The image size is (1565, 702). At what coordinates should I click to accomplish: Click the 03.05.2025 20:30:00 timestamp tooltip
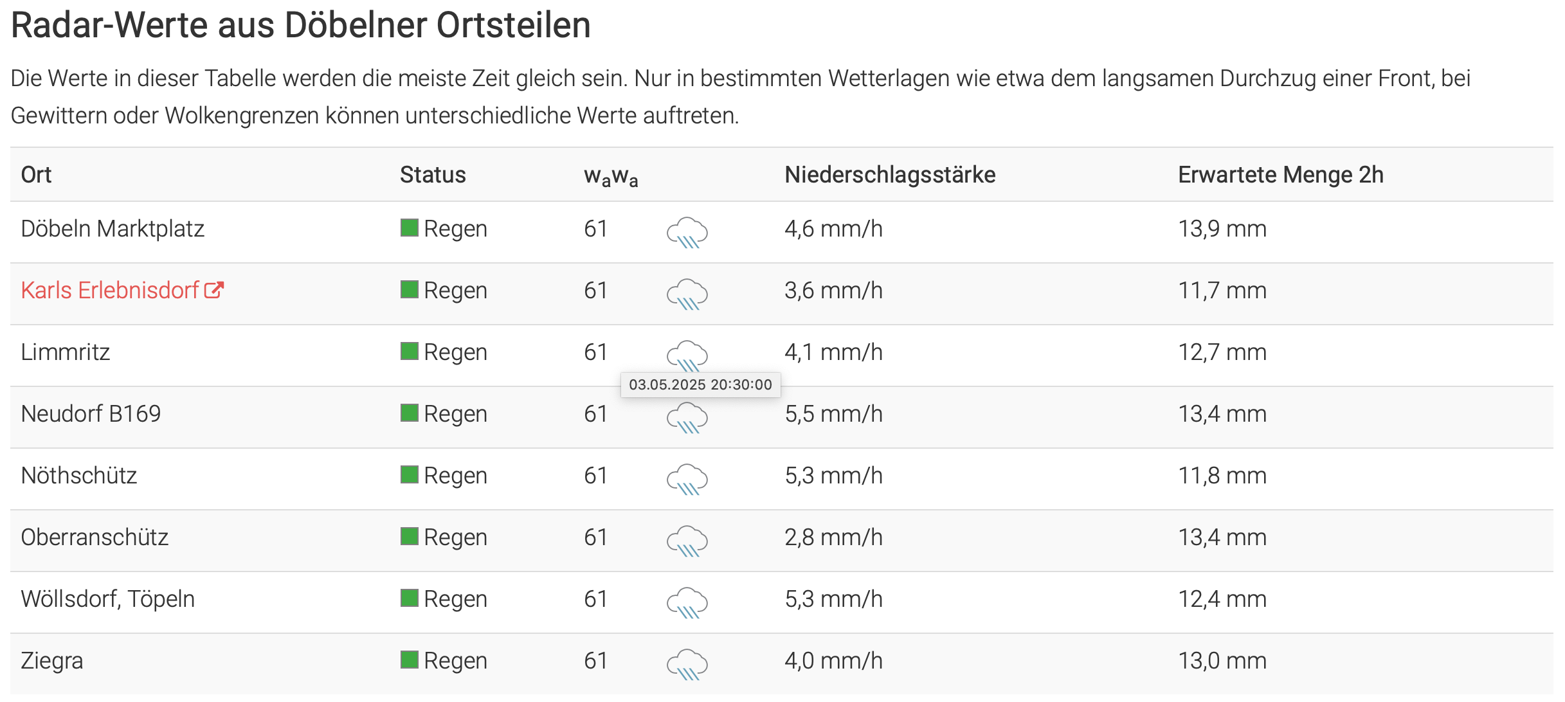pyautogui.click(x=700, y=384)
